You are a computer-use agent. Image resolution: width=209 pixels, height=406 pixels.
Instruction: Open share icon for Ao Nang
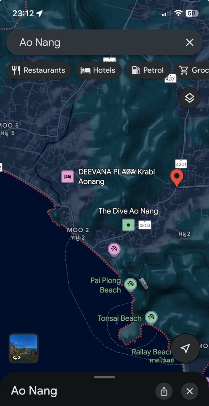click(x=164, y=391)
